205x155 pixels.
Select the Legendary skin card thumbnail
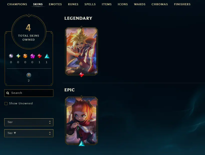tap(81, 51)
